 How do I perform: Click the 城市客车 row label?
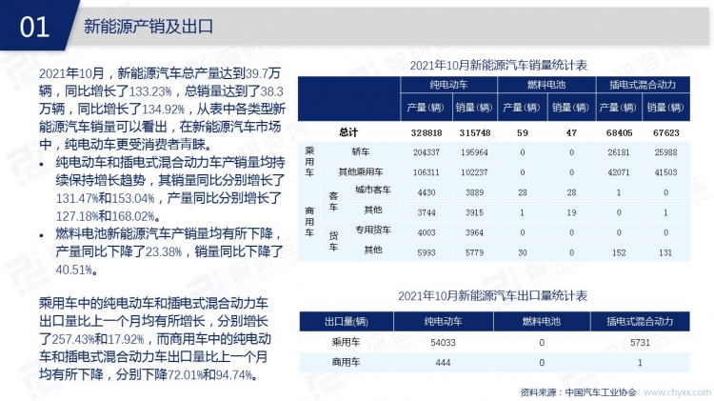(372, 191)
